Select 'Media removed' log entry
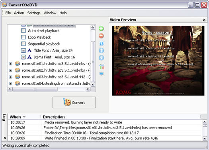The width and height of the screenshot is (209, 150). click(104, 122)
